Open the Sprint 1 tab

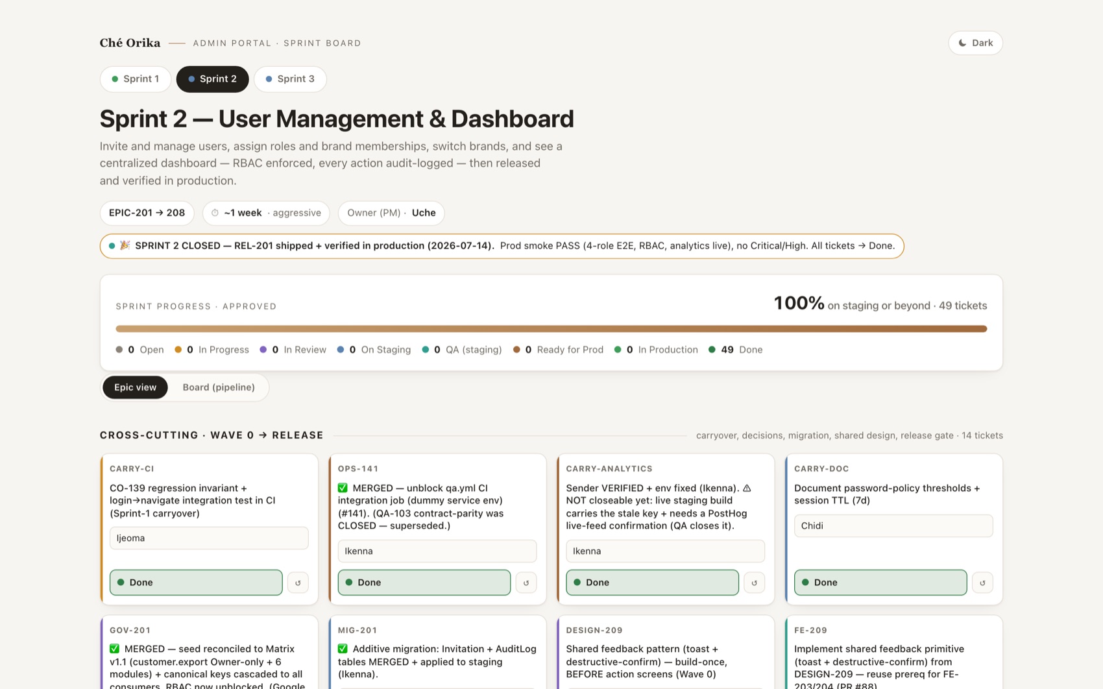(135, 79)
